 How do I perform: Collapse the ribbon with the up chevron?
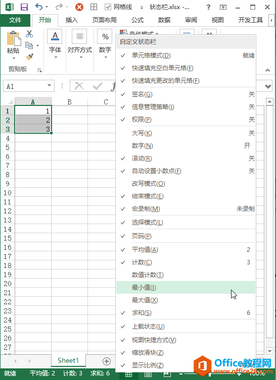coord(267,70)
